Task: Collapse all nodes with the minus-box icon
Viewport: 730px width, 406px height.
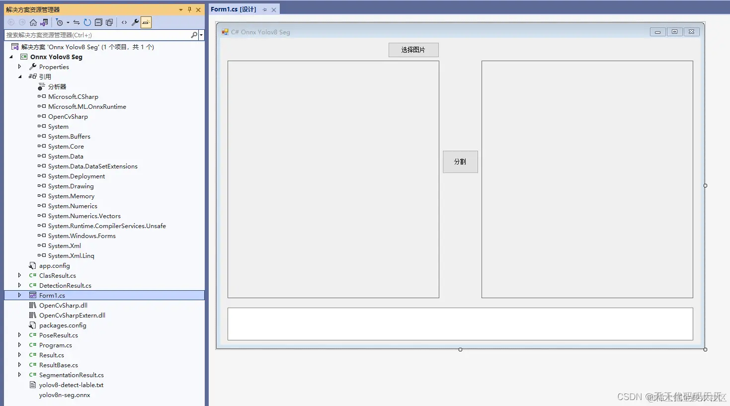Action: coord(98,22)
